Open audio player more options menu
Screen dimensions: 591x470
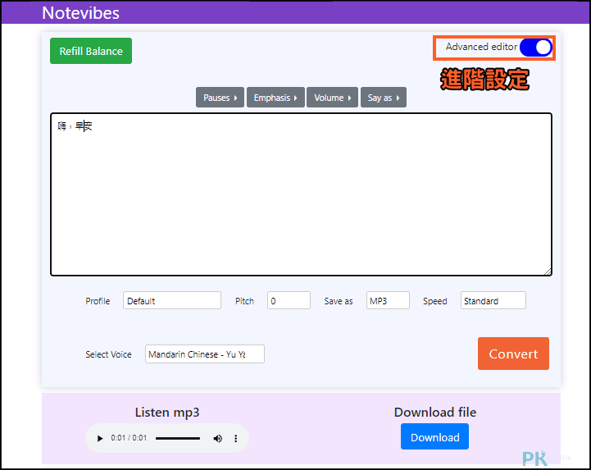236,438
